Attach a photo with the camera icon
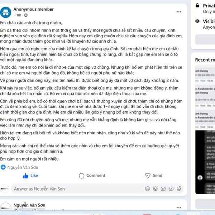The width and height of the screenshot is (215, 215). tap(163, 189)
